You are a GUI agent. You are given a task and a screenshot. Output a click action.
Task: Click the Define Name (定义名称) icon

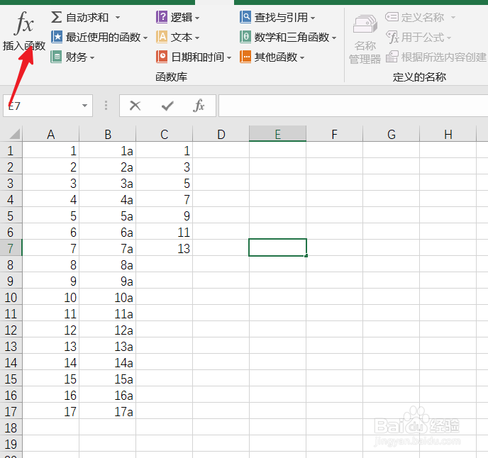pyautogui.click(x=392, y=17)
